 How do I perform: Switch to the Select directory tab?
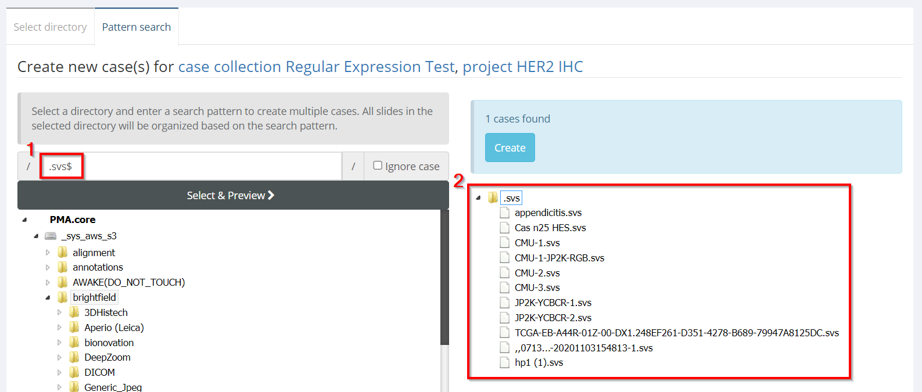pyautogui.click(x=50, y=27)
